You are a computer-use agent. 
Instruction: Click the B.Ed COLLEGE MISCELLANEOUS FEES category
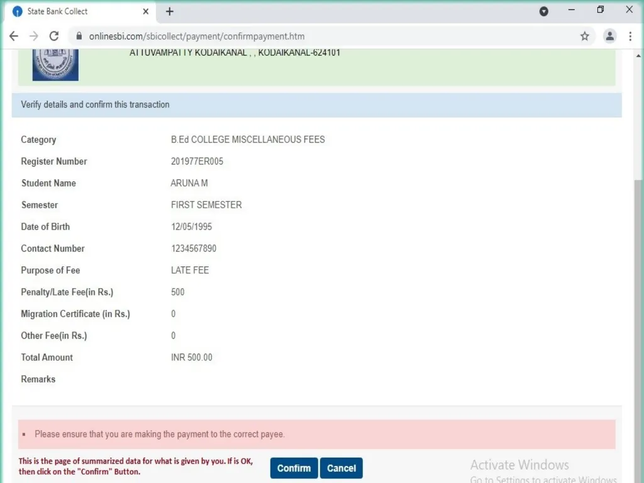tap(248, 140)
